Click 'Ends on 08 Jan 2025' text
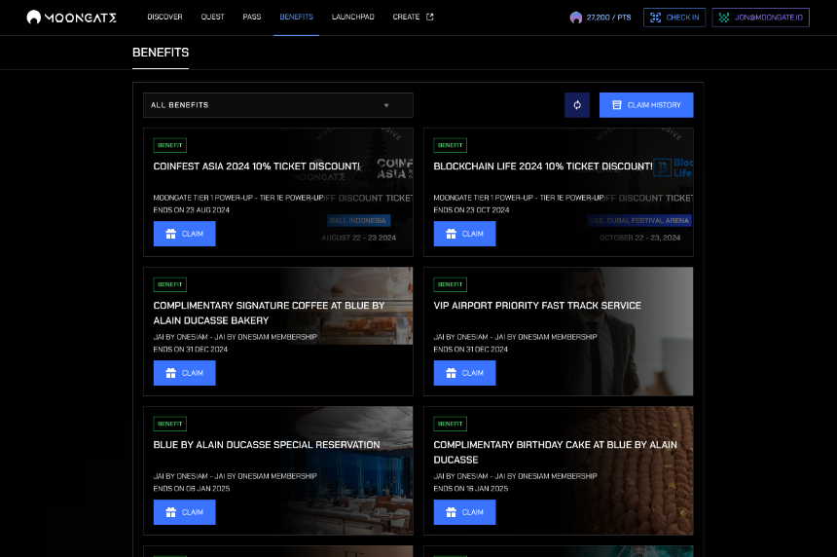 coord(192,489)
